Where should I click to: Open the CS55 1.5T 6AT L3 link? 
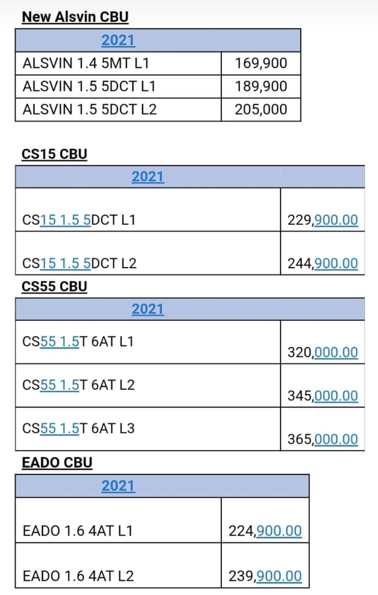pyautogui.click(x=60, y=428)
